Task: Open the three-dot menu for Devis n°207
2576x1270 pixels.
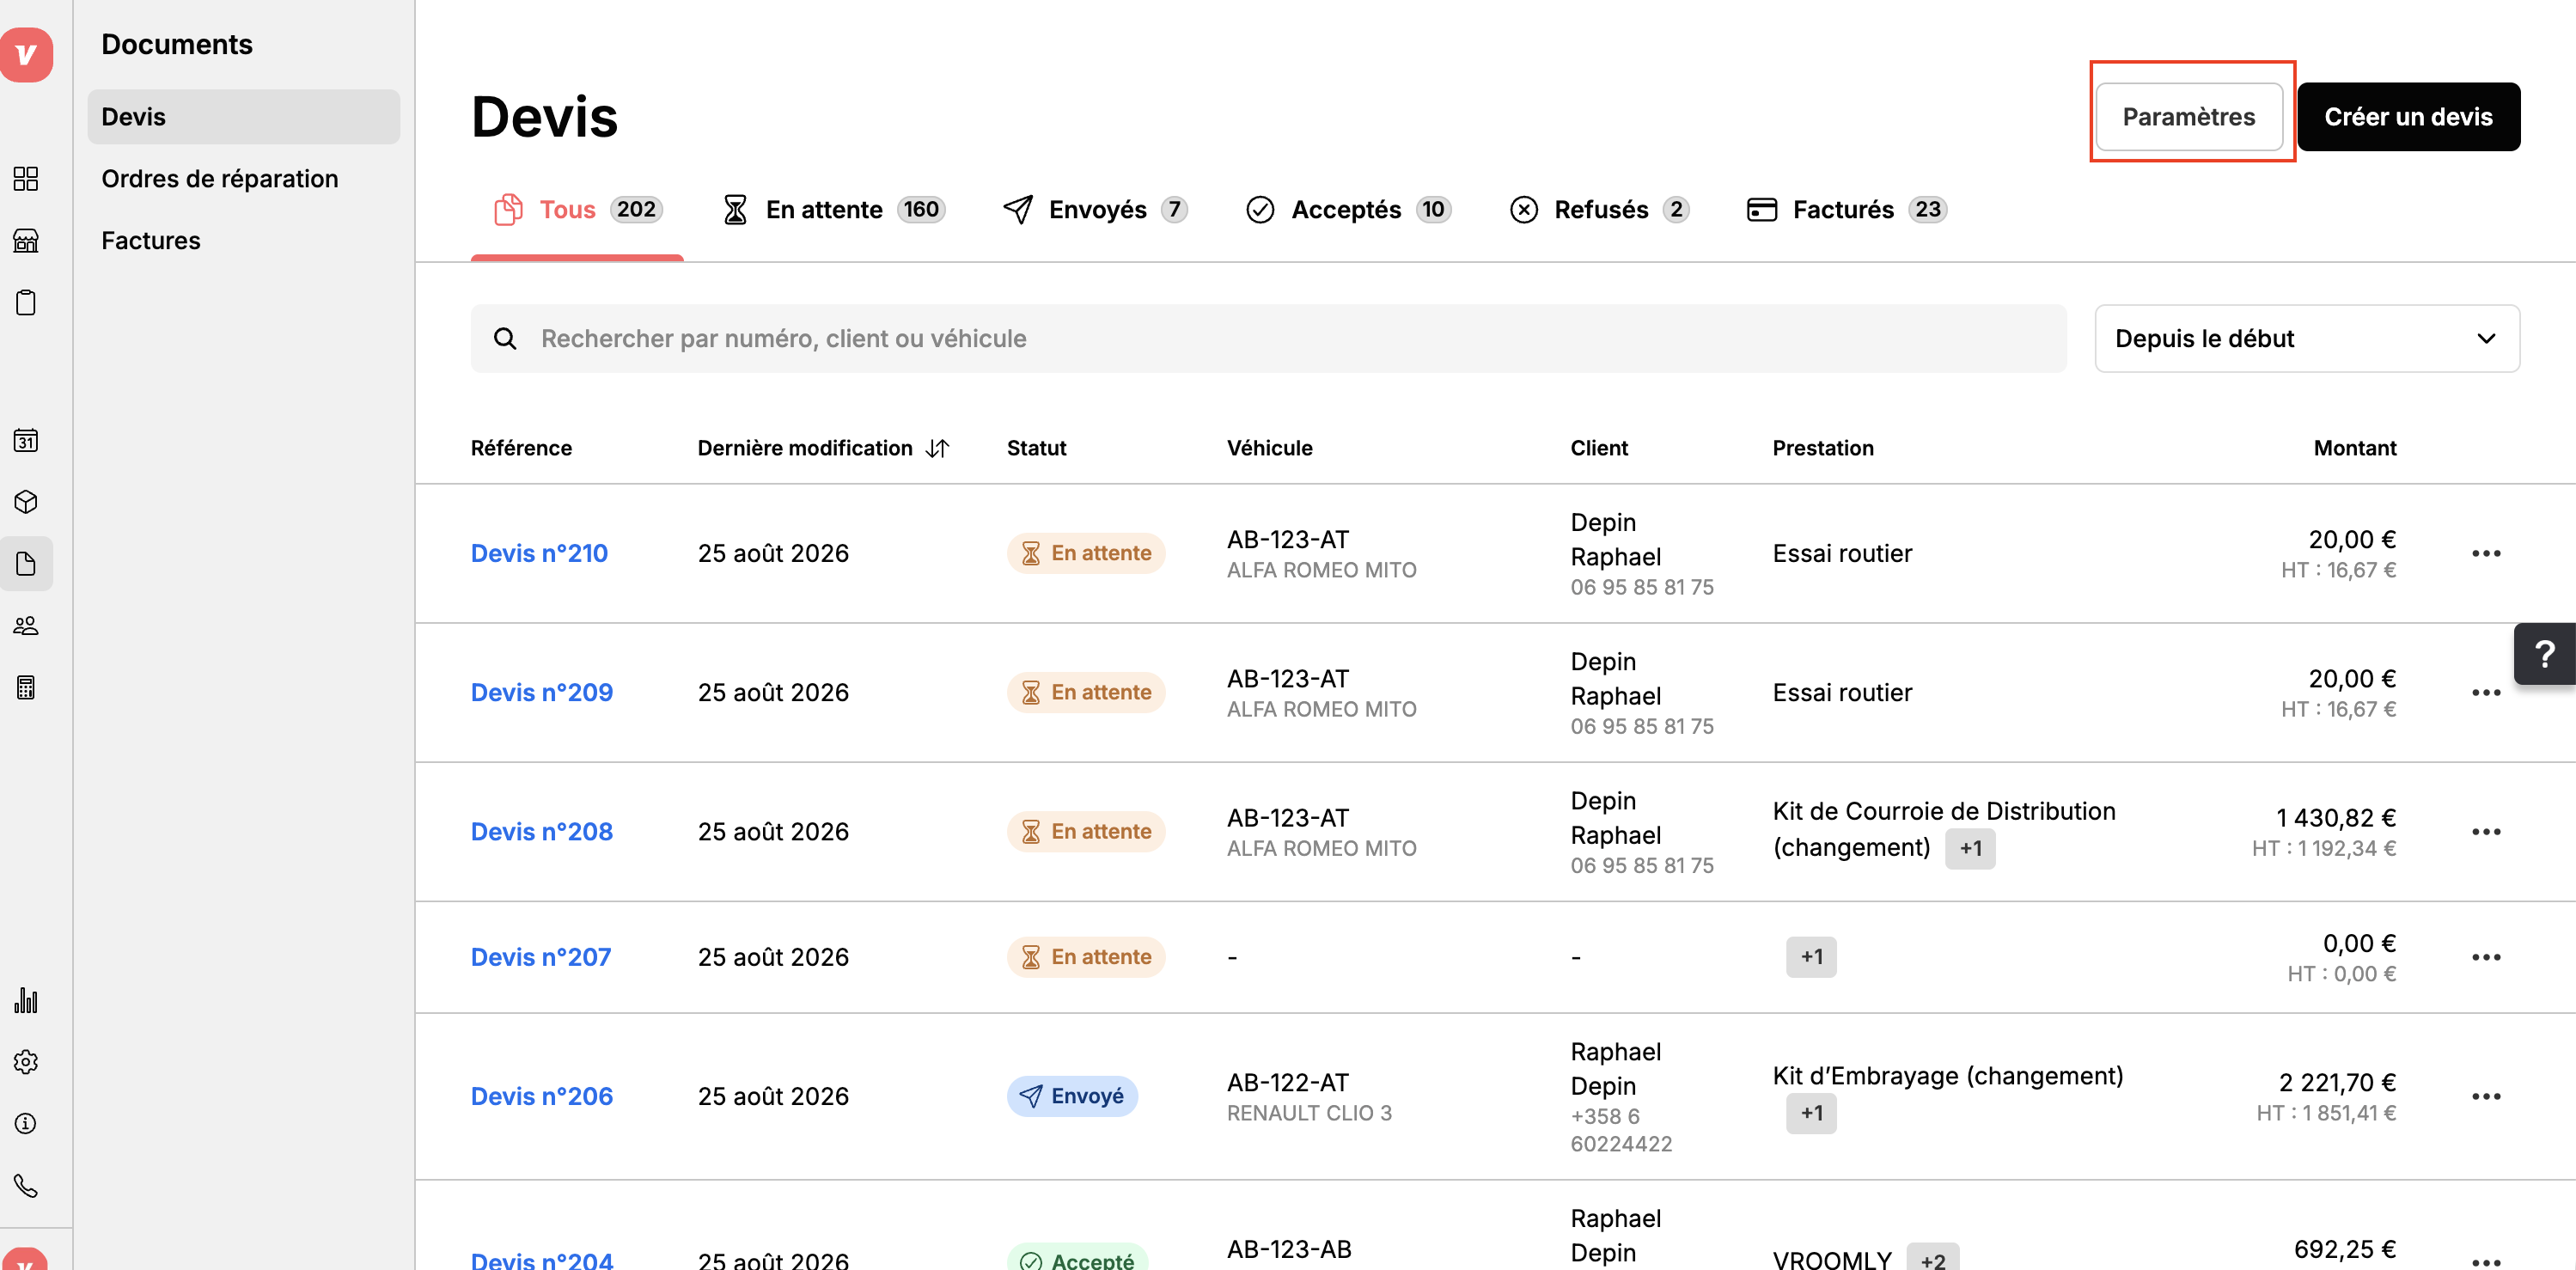Action: [2486, 957]
